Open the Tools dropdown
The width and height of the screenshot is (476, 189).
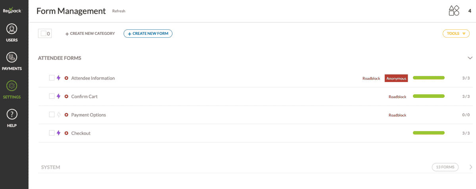click(456, 34)
